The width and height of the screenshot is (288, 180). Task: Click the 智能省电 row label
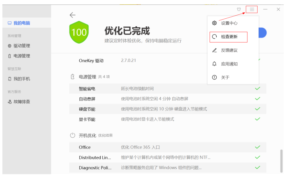click(x=87, y=89)
